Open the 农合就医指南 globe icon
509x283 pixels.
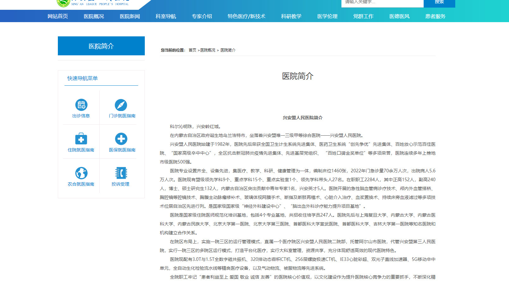click(81, 173)
